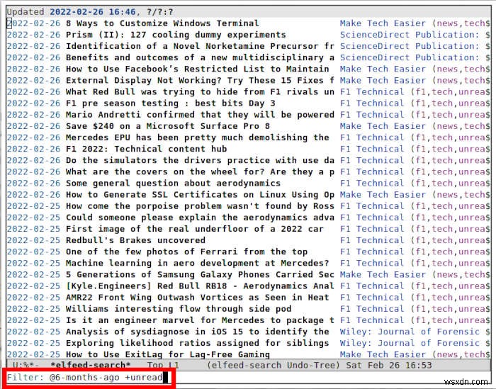Click '*elfeed-search*' buffer name in mode line
This screenshot has width=496, height=389.
(91, 366)
